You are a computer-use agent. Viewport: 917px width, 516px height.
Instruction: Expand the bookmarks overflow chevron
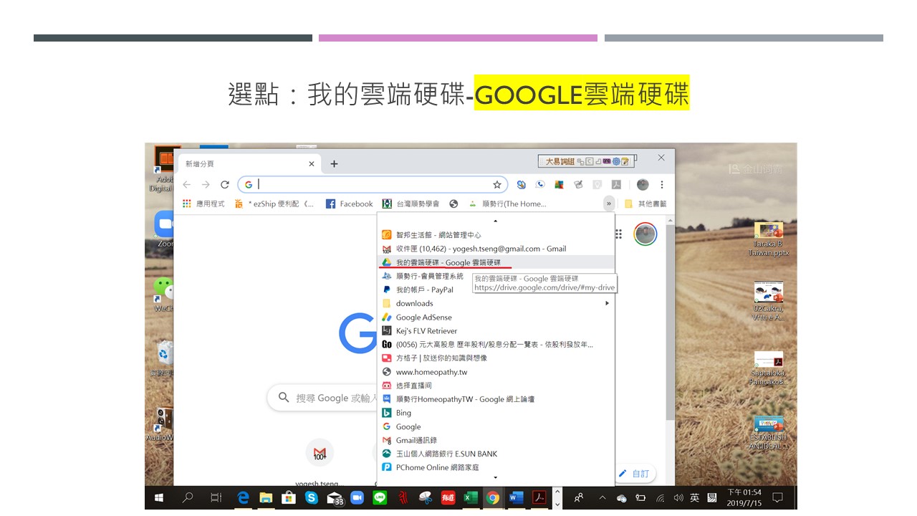[x=609, y=204]
